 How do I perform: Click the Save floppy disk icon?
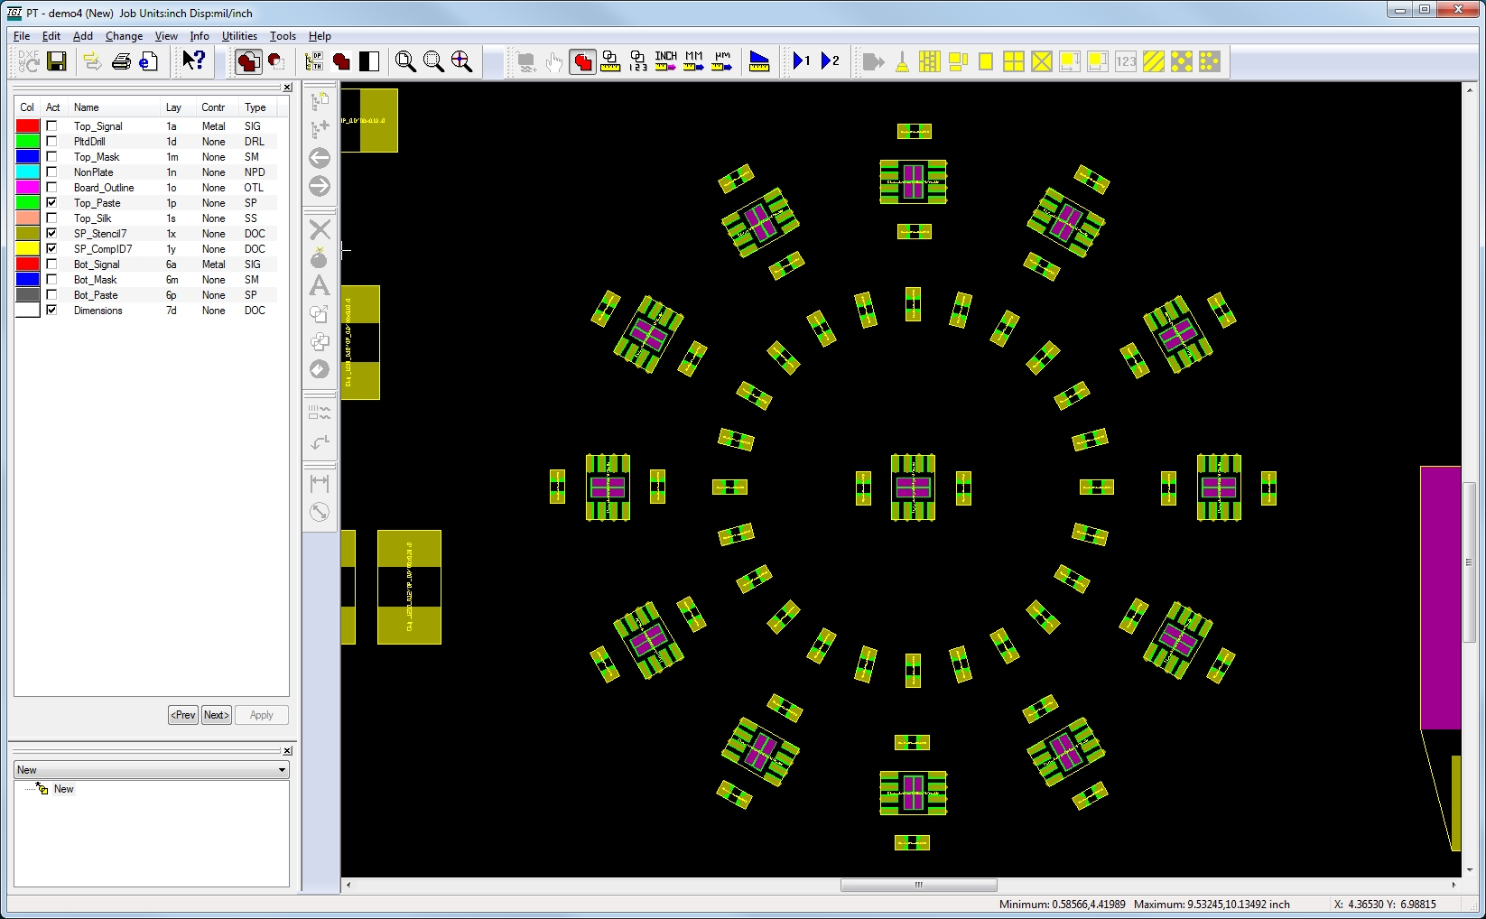(x=57, y=61)
